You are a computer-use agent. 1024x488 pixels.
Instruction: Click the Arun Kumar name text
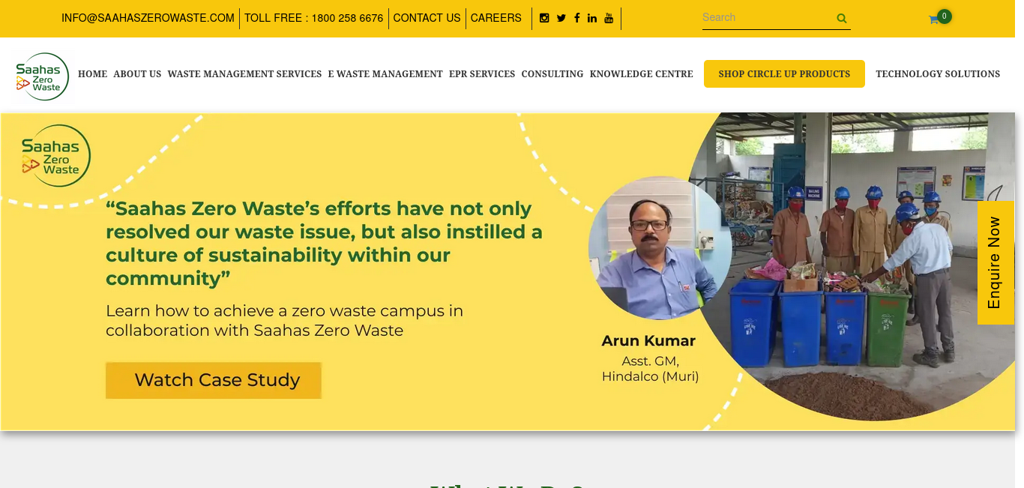[x=648, y=341]
